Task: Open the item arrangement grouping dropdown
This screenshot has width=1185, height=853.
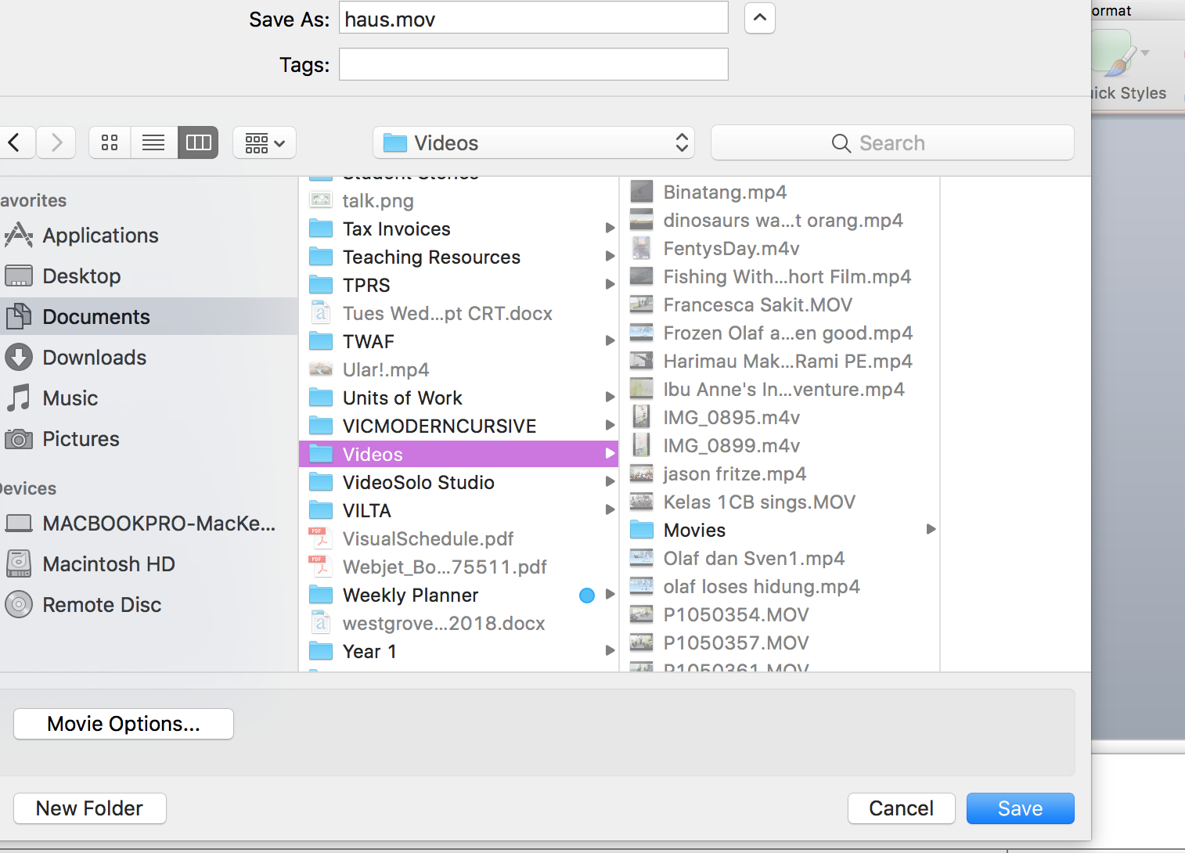Action: 265,142
